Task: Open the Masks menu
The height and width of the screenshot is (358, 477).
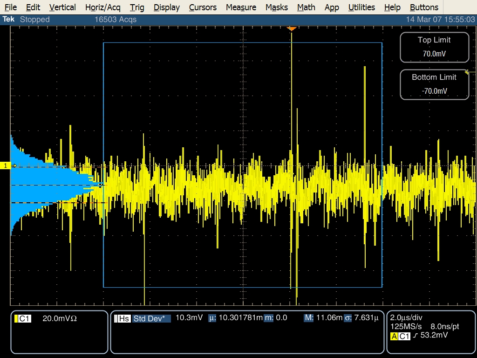Action: pos(276,7)
